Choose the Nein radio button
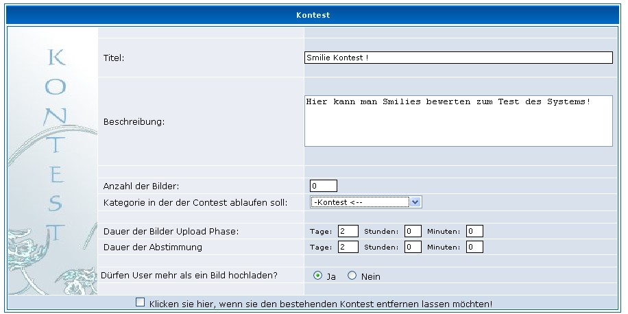The height and width of the screenshot is (314, 628). click(352, 276)
